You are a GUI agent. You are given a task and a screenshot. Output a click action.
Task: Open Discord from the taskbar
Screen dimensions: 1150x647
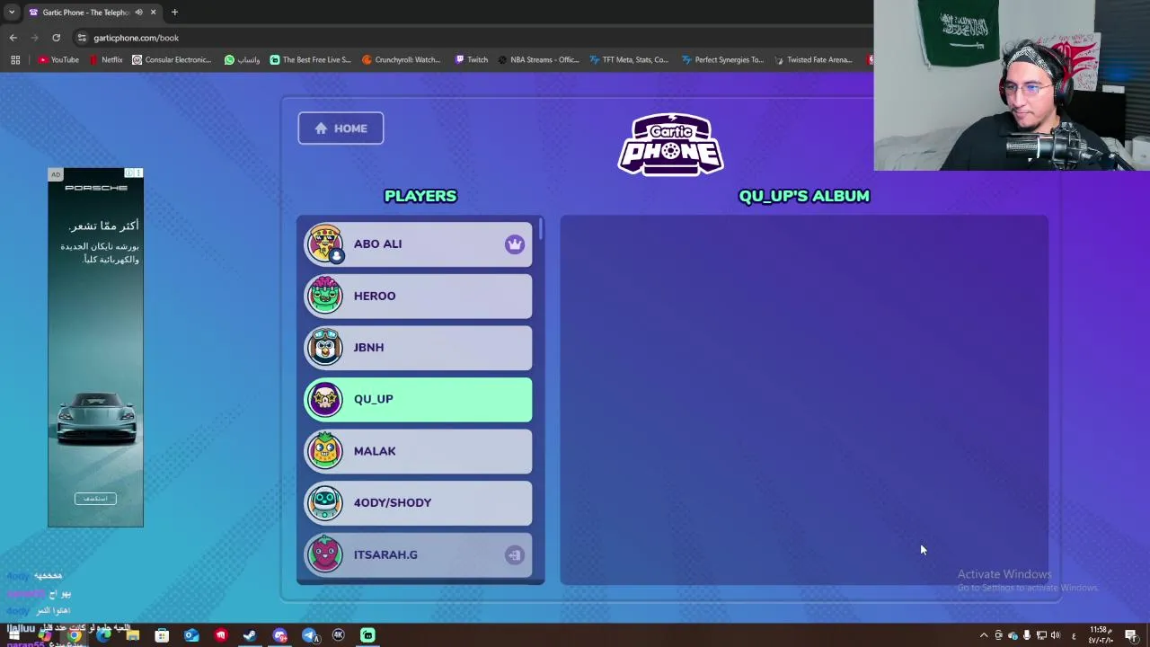tap(279, 635)
